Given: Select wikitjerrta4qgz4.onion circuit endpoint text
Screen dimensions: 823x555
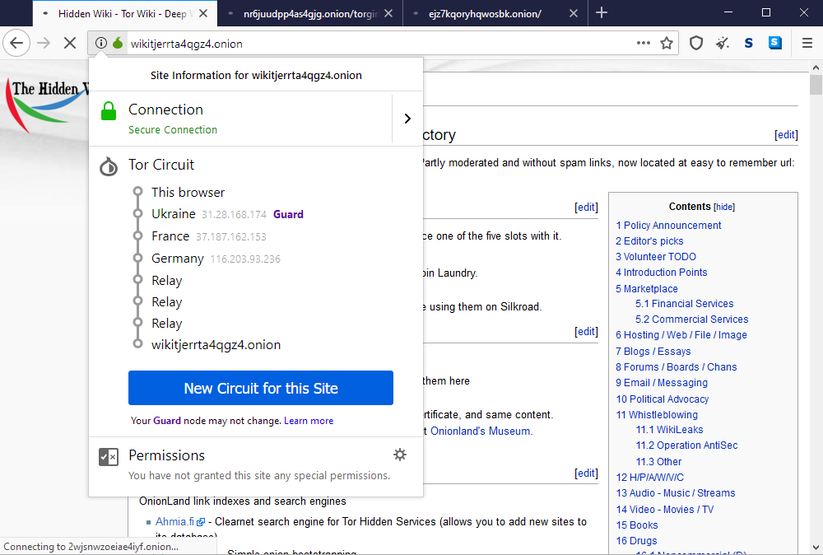Looking at the screenshot, I should (x=216, y=345).
